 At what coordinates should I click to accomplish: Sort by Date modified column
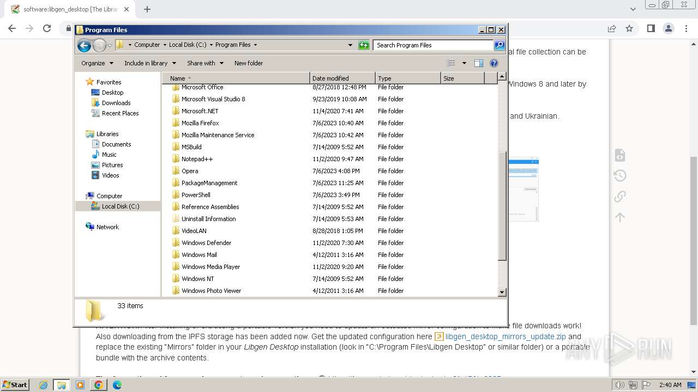342,78
